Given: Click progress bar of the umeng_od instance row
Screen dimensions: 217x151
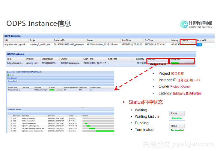Looking at the screenshot, I should pyautogui.click(x=182, y=63).
